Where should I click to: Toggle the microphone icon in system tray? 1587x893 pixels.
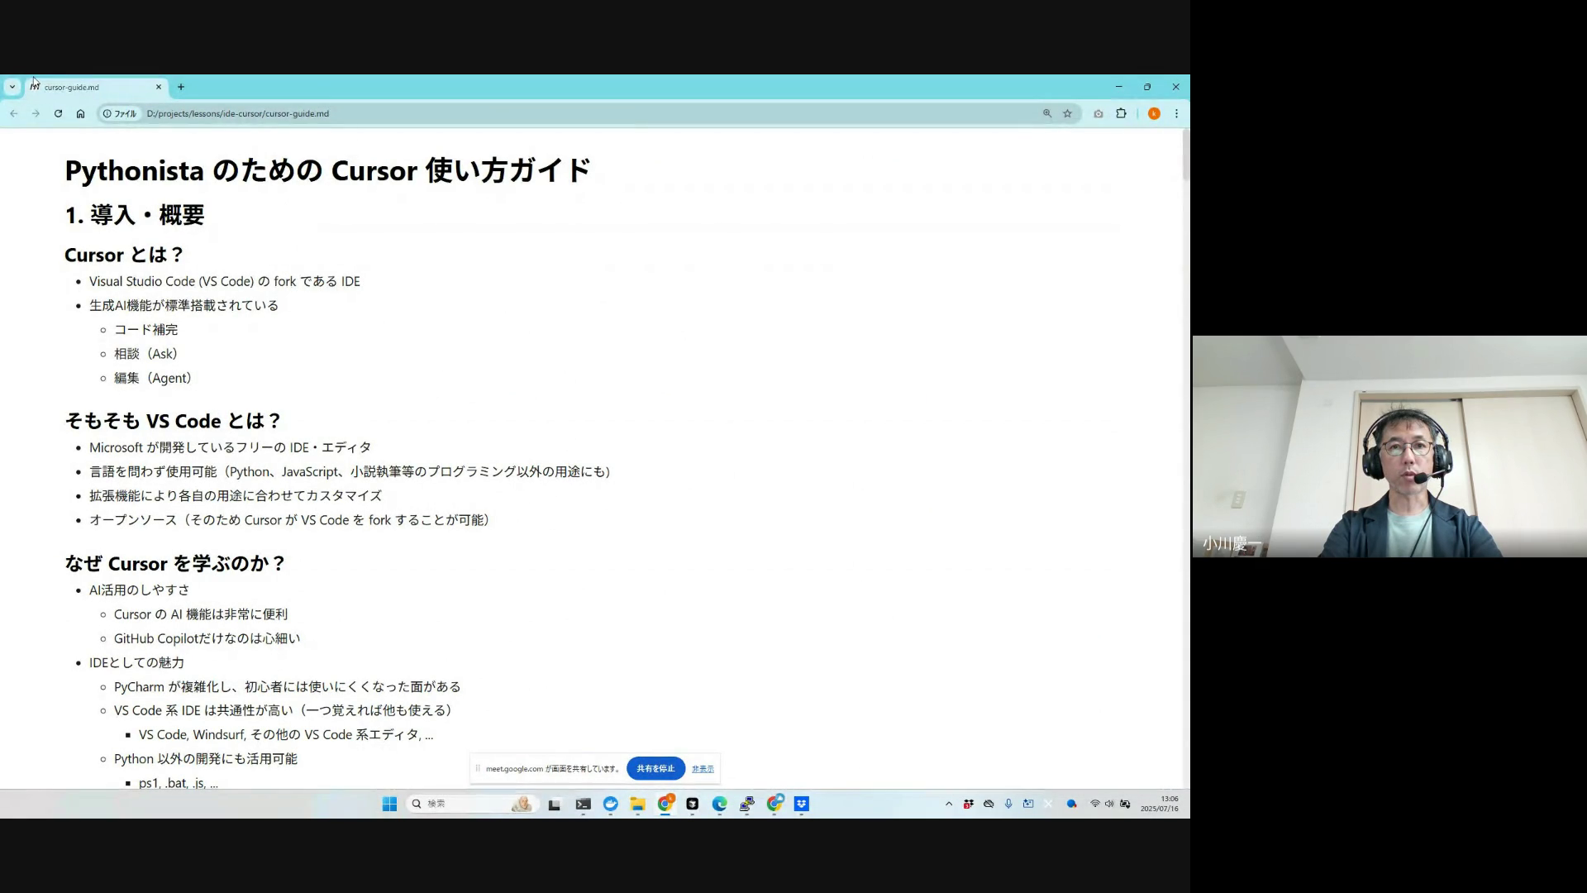point(1008,804)
